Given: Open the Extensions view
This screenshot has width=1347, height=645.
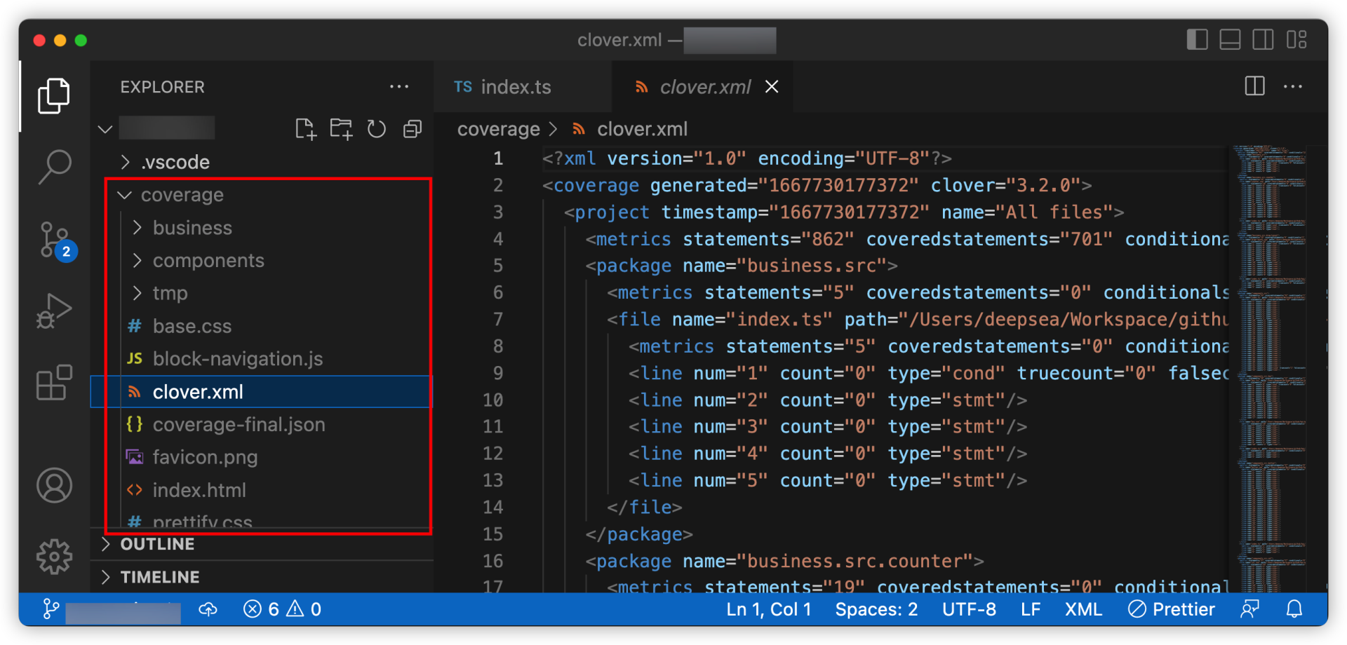Looking at the screenshot, I should point(54,383).
